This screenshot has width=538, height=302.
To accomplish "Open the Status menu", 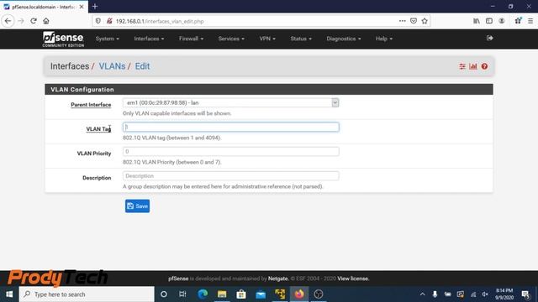I will [301, 39].
